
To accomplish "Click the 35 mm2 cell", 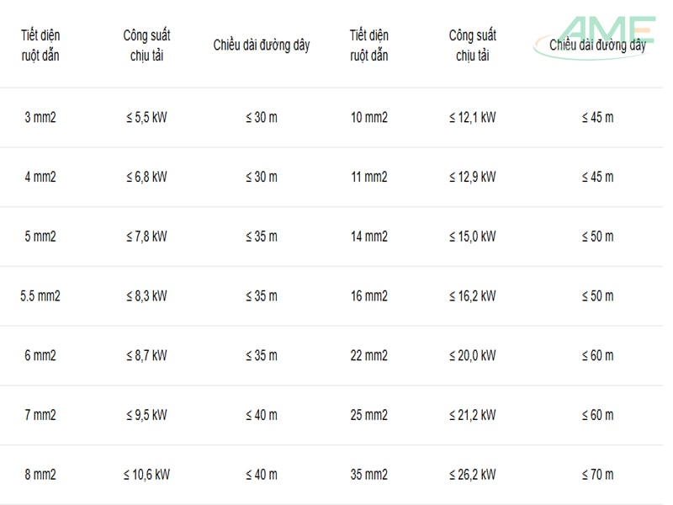I will (369, 475).
